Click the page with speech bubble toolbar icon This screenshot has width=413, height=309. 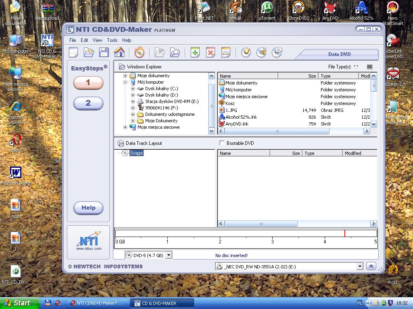(x=226, y=52)
